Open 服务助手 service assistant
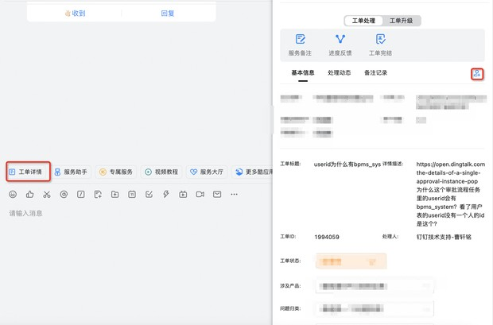The width and height of the screenshot is (493, 325). [x=71, y=172]
